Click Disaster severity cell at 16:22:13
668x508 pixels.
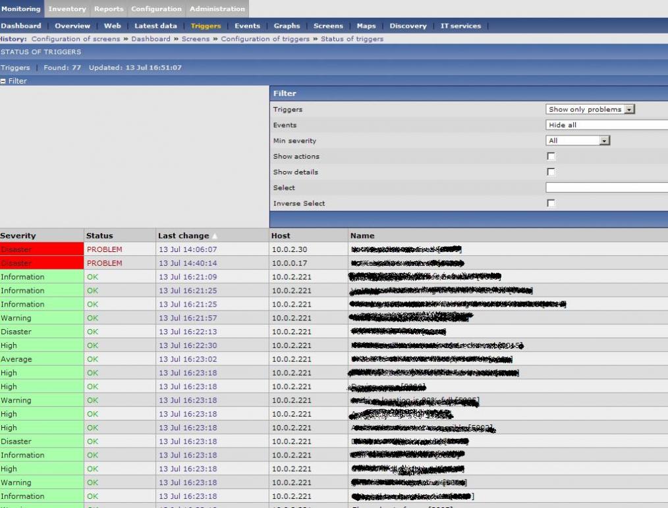click(42, 332)
